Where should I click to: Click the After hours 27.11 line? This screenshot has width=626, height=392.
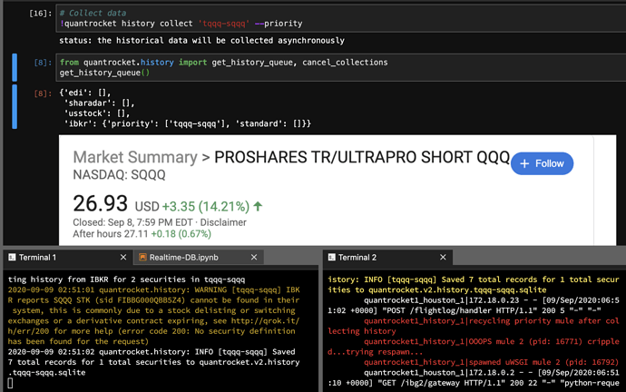pos(142,234)
